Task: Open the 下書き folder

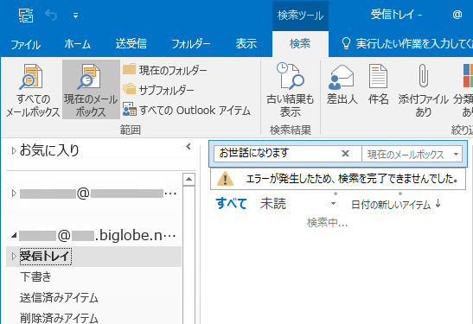Action: point(35,276)
